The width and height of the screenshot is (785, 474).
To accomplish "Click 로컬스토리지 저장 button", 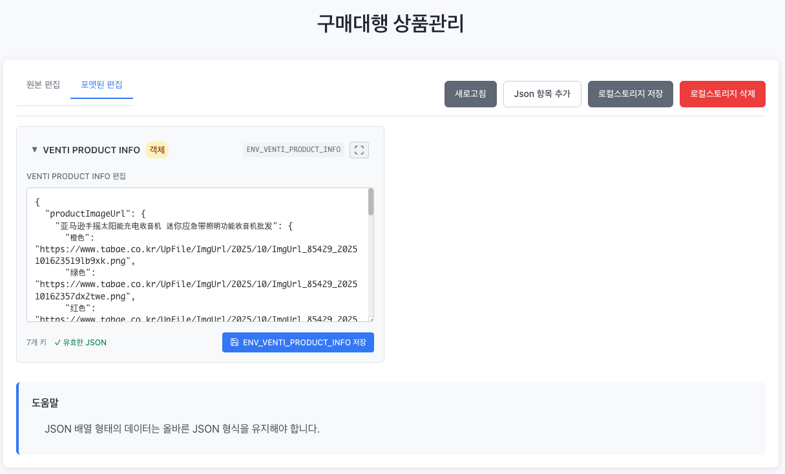I will (631, 94).
